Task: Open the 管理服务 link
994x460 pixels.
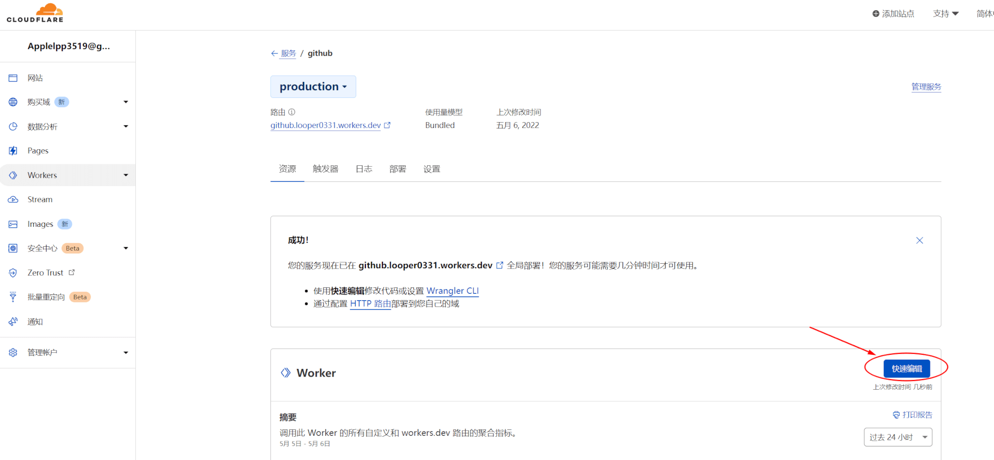Action: (x=926, y=87)
